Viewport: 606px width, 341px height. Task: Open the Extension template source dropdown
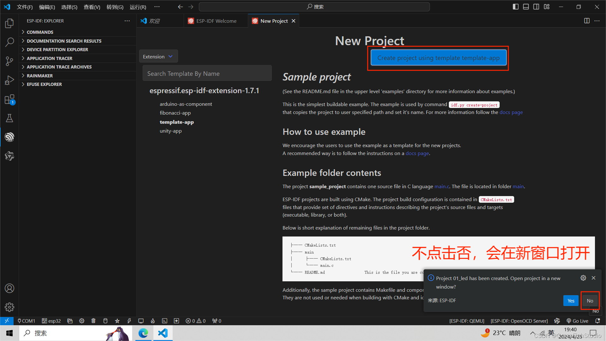tap(158, 57)
